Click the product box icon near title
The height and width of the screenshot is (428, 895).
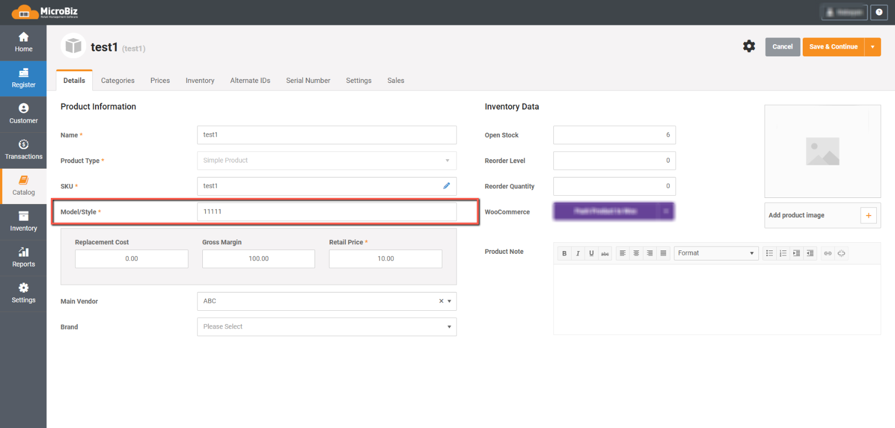(x=73, y=46)
